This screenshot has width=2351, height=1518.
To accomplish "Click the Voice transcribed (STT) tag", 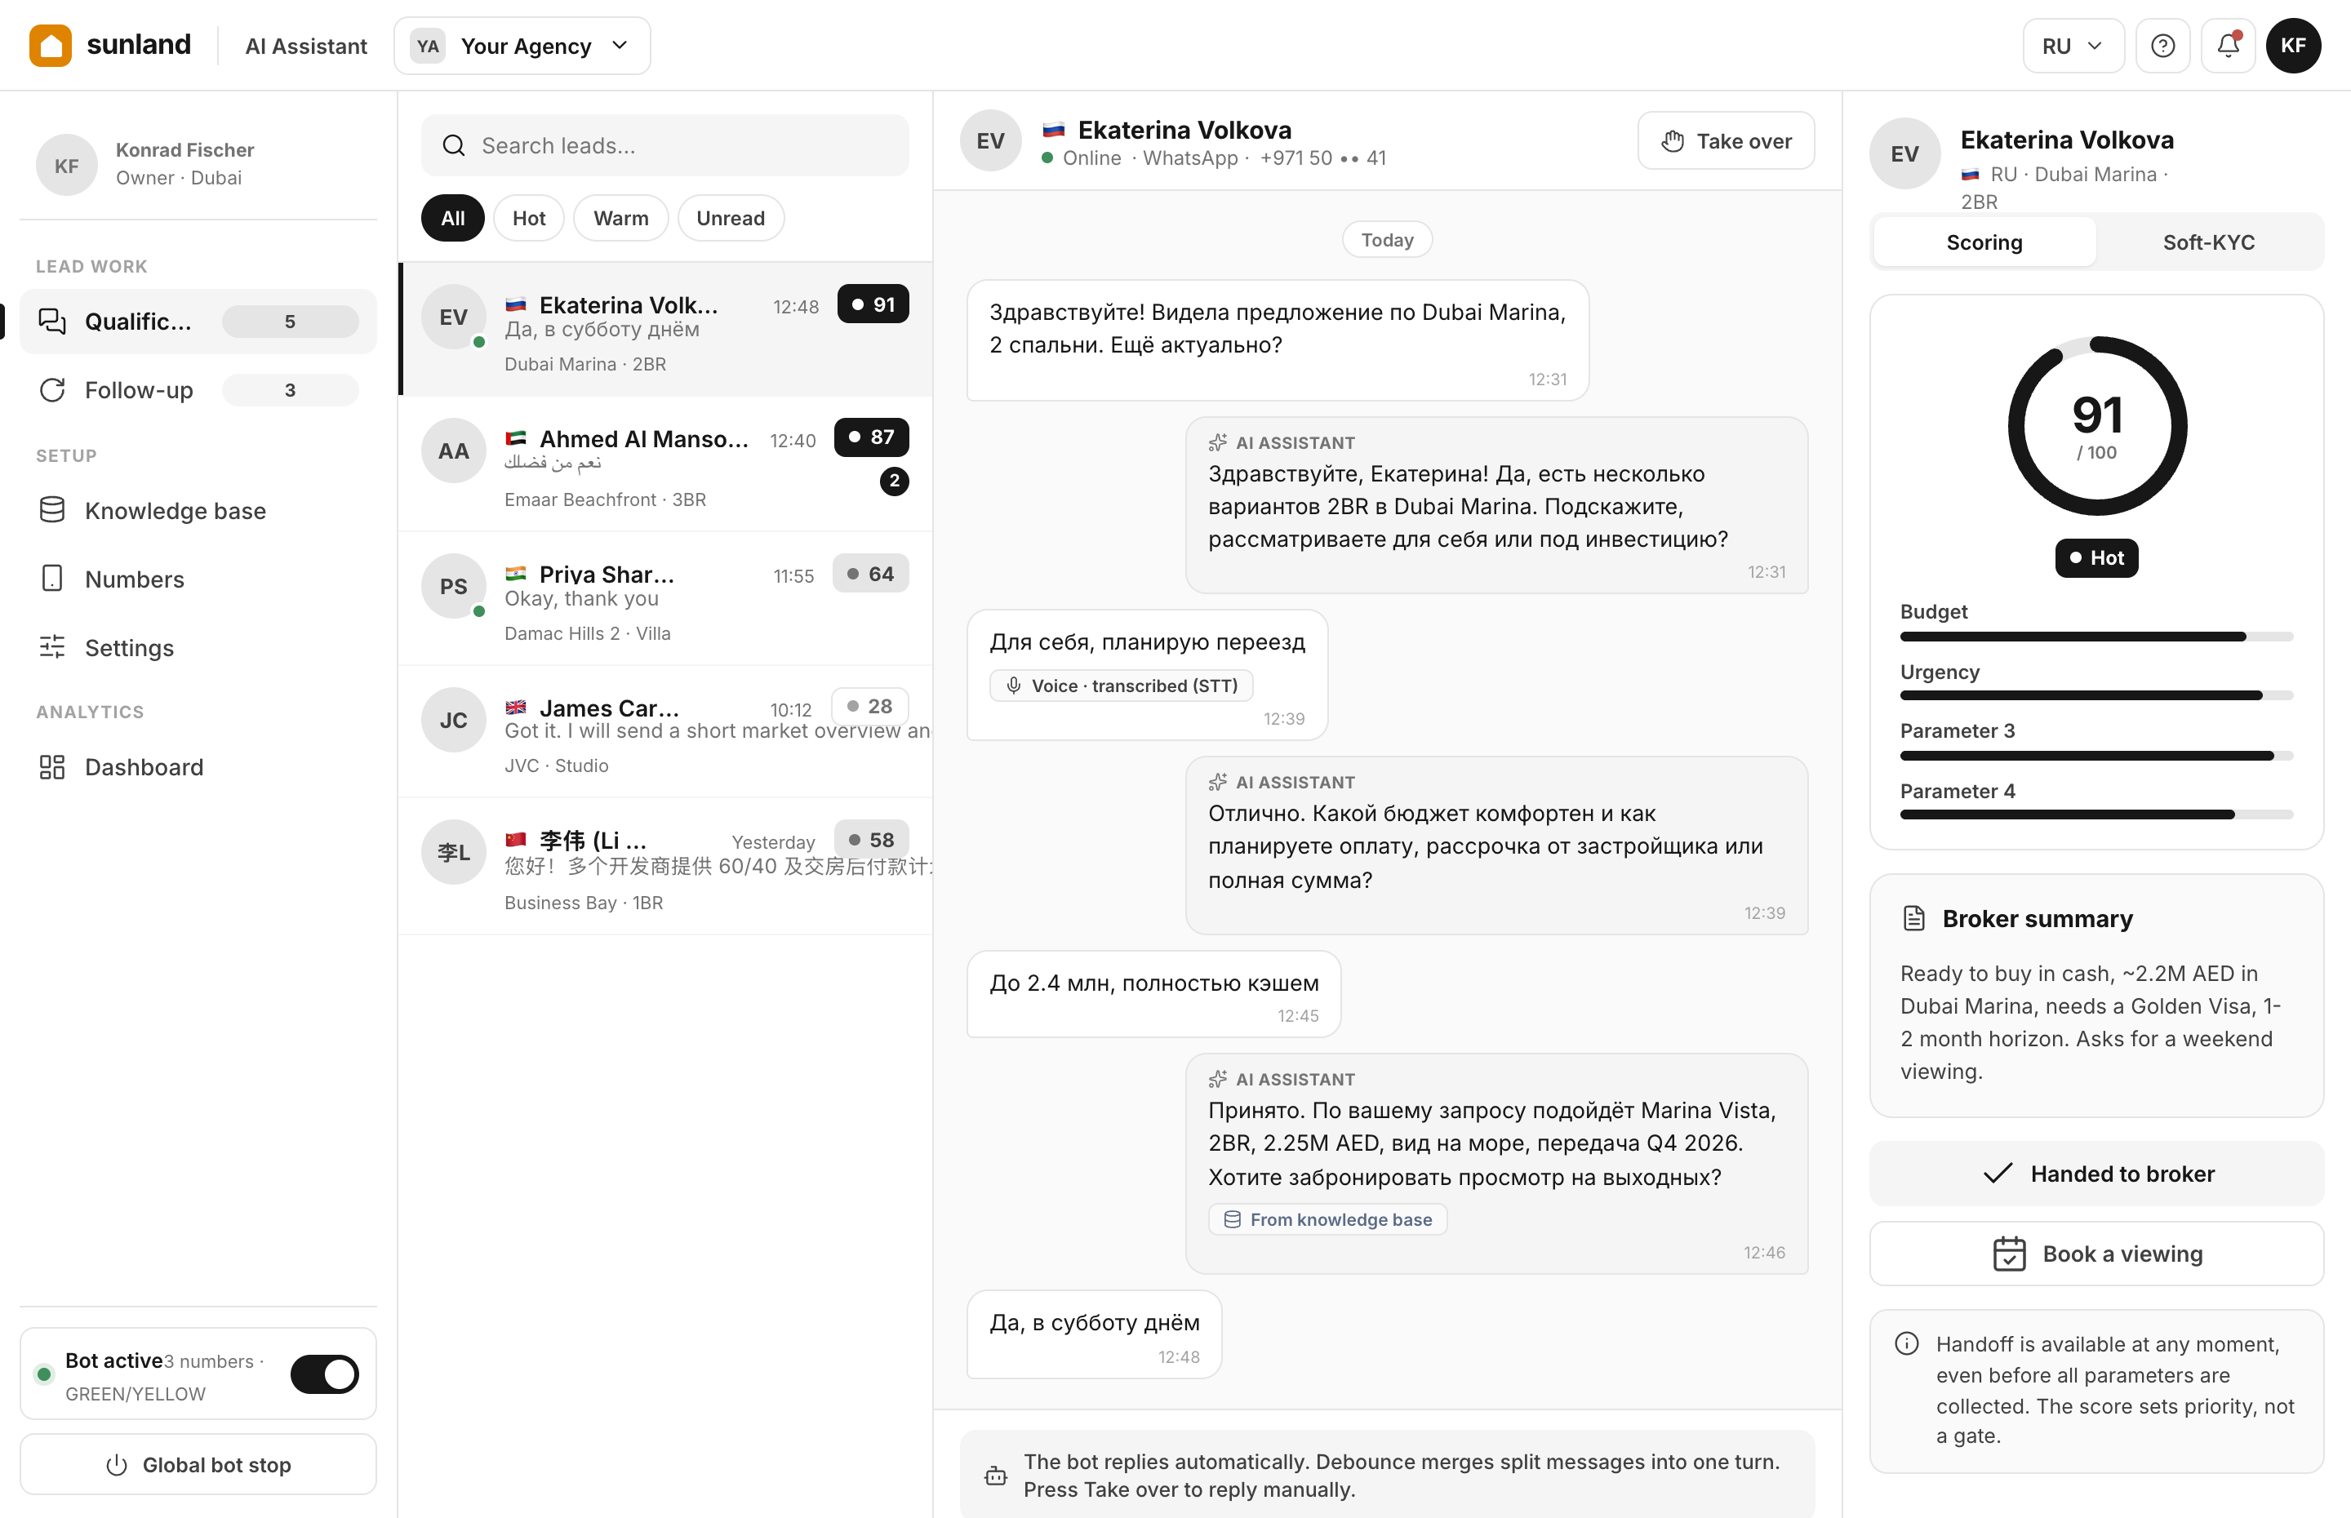I will pyautogui.click(x=1121, y=685).
